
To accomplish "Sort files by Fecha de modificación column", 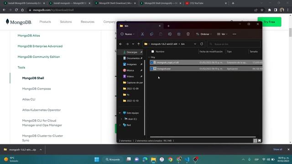I will [x=211, y=51].
